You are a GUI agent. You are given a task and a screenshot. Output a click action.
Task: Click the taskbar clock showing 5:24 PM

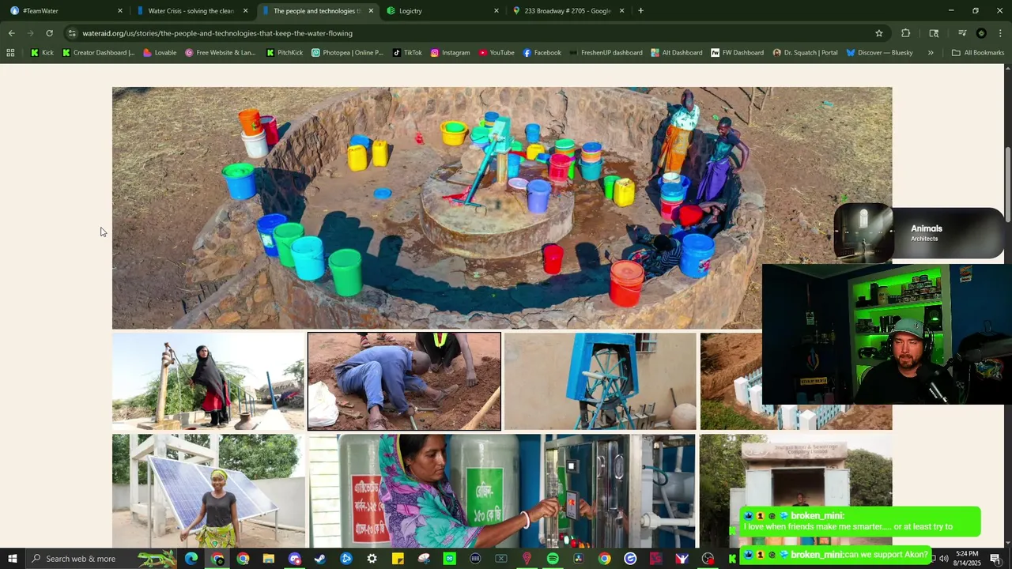click(967, 559)
